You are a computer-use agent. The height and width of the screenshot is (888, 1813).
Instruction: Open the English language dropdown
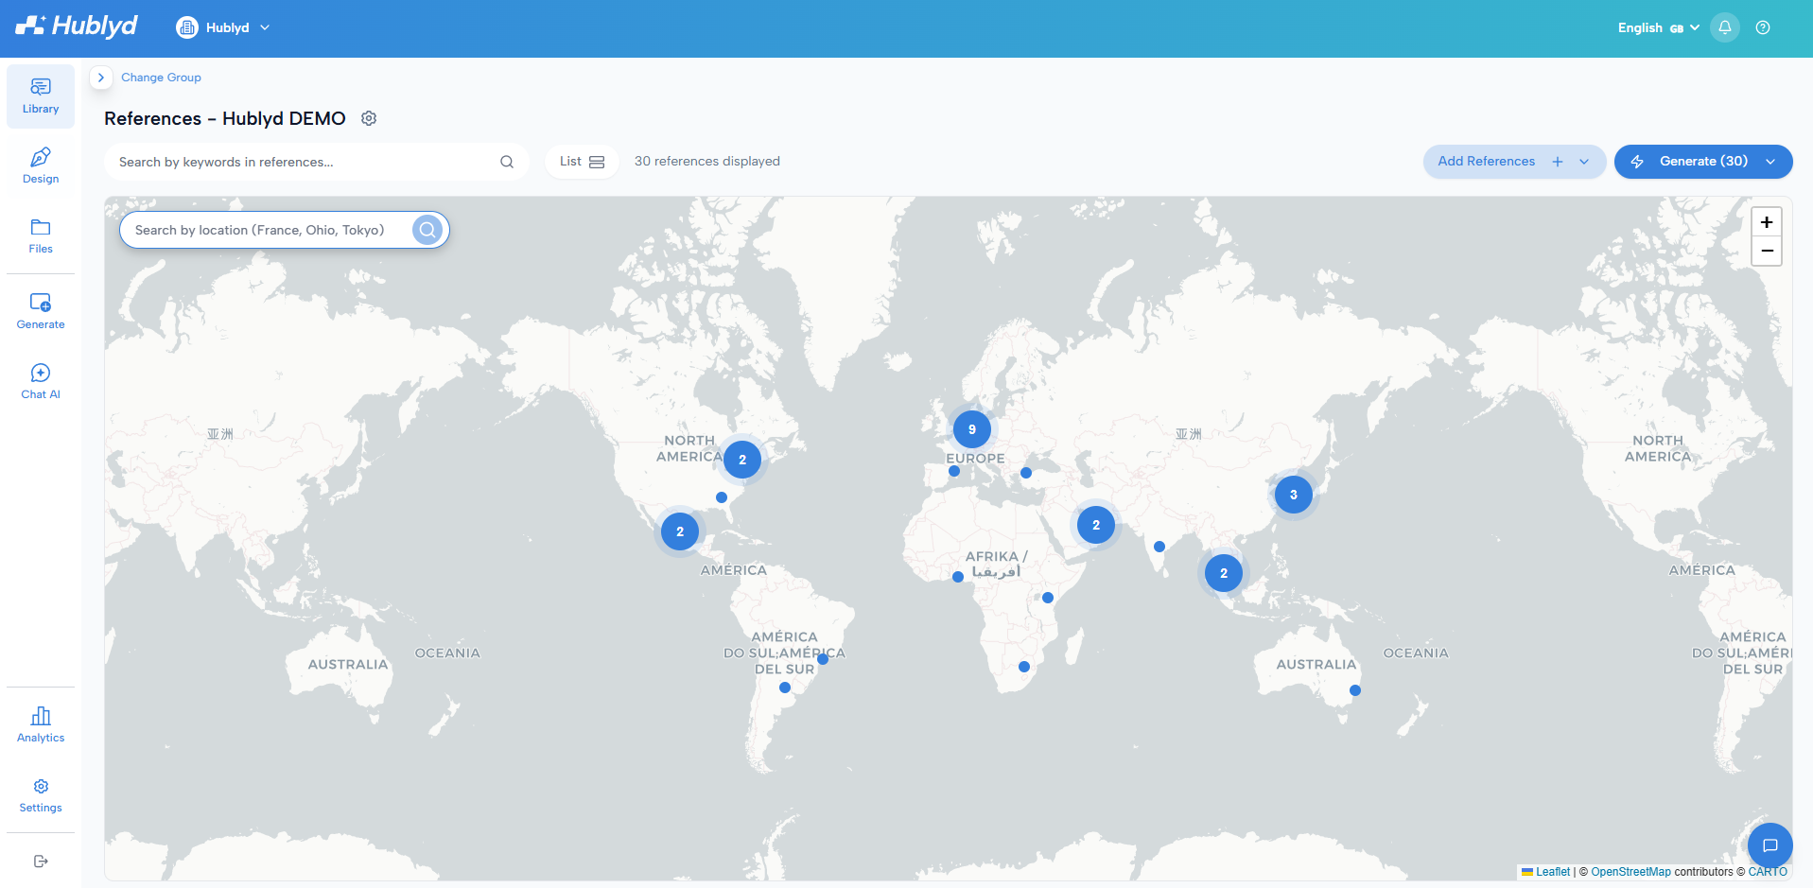(x=1659, y=27)
